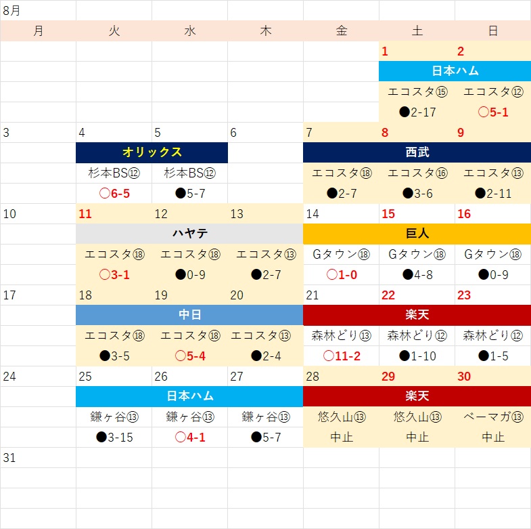Click the 3-15 loss score cell
This screenshot has width=531, height=529.
point(114,438)
